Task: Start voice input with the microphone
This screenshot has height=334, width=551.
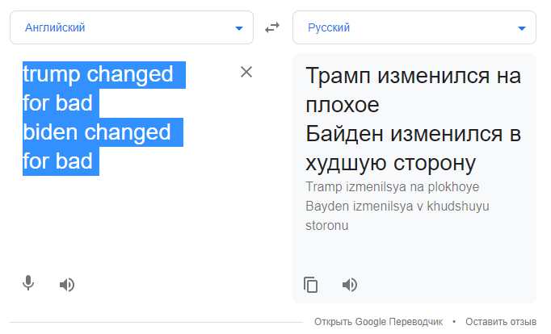Action: (28, 283)
